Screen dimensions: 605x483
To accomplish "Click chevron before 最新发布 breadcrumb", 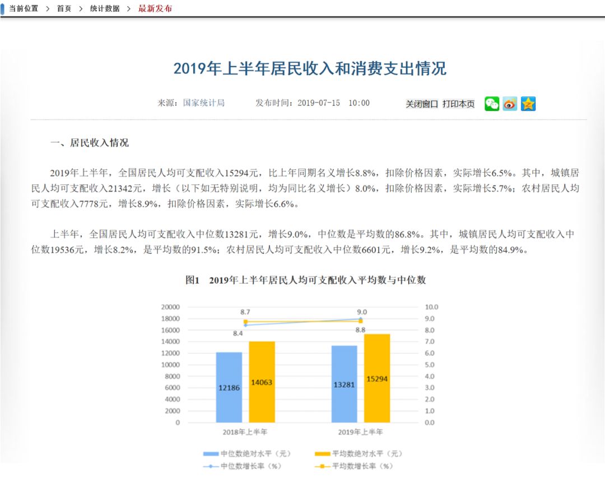I will coord(128,9).
